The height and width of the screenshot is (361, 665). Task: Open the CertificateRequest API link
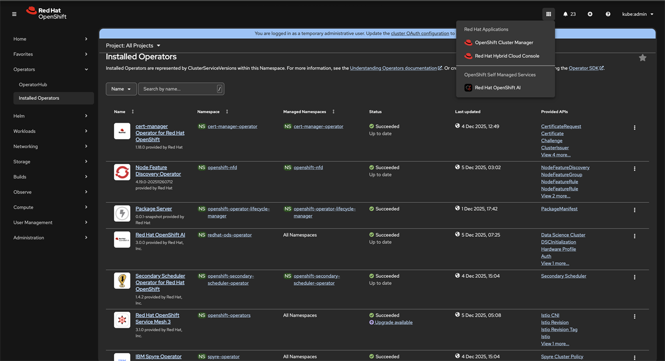point(561,126)
